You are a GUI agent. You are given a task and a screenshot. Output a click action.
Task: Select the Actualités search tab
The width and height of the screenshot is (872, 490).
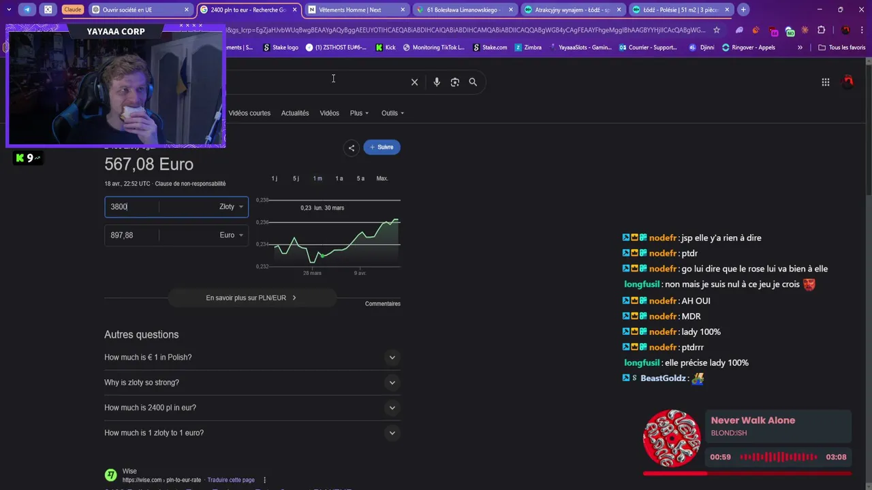[x=295, y=113]
